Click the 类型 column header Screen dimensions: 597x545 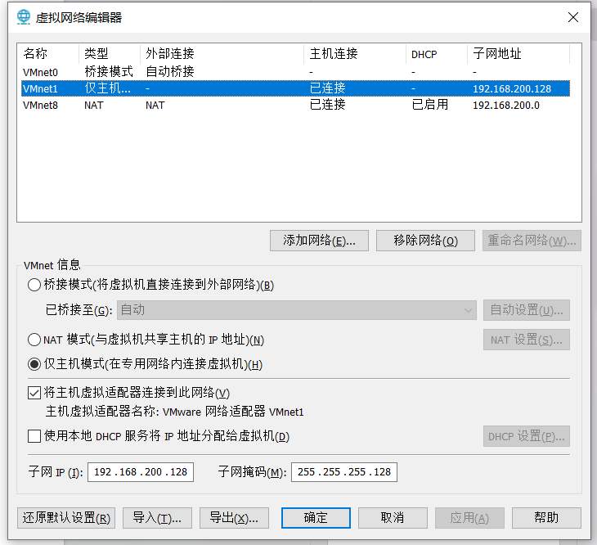pyautogui.click(x=110, y=54)
